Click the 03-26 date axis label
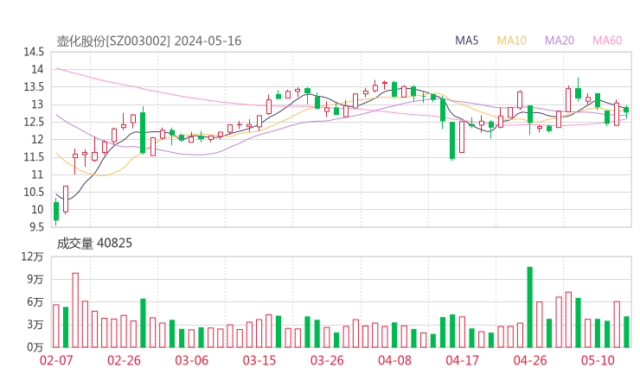Viewport: 640px width, 380px height. (x=327, y=360)
